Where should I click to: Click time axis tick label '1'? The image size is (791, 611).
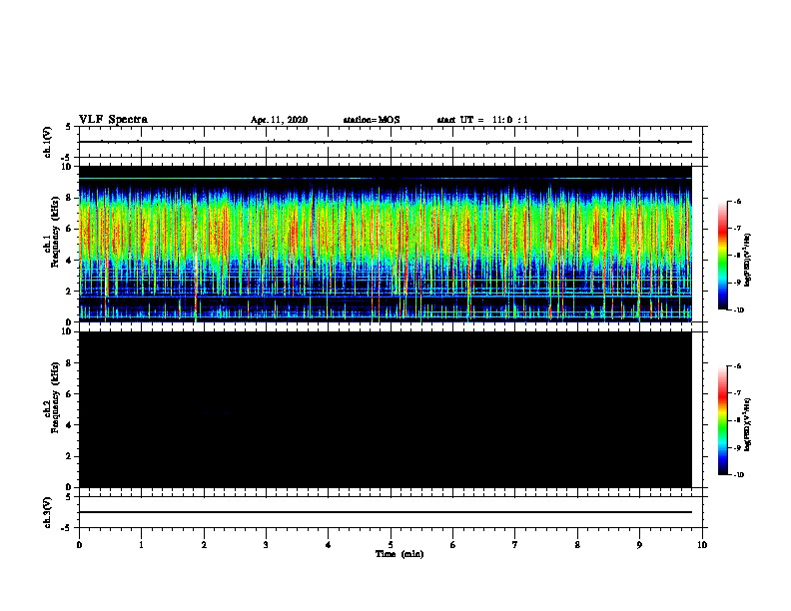(141, 544)
